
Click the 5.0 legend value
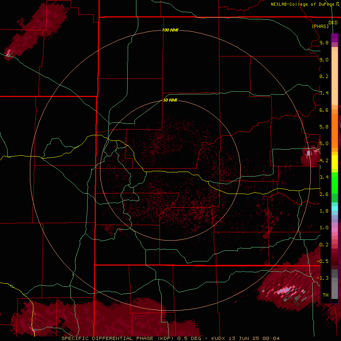(x=324, y=144)
